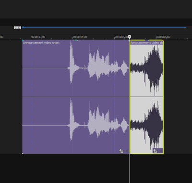Click the blue loop region bar
The image size is (192, 183).
click(105, 27)
